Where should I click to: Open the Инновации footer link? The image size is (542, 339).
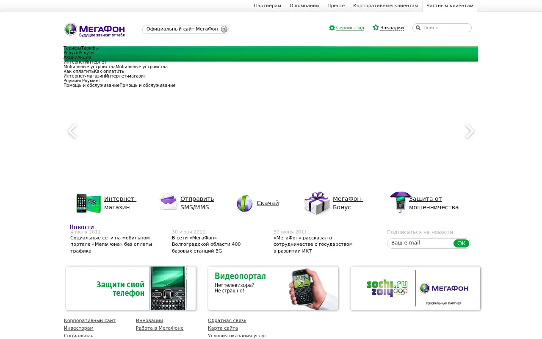tap(149, 321)
